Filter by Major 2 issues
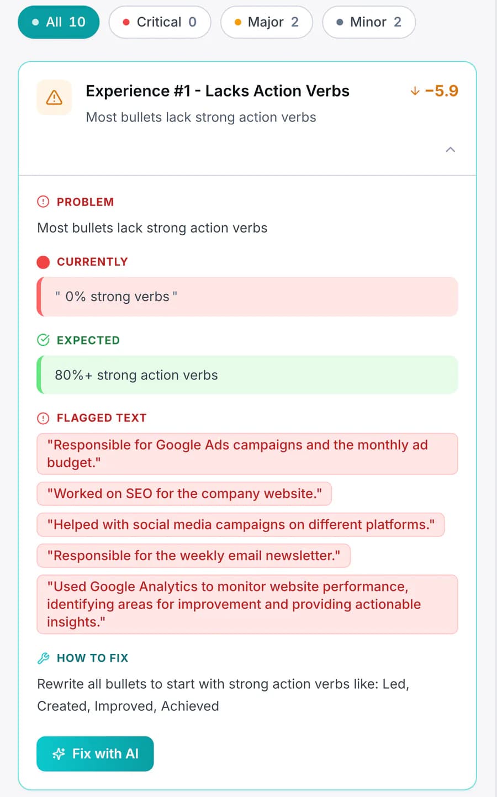The image size is (497, 797). click(267, 22)
